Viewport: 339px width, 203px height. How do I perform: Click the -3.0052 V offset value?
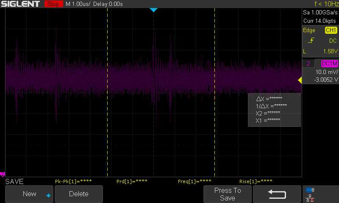click(x=326, y=80)
